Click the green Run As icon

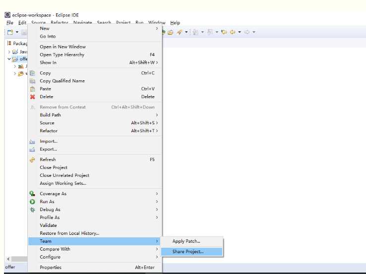(x=32, y=202)
